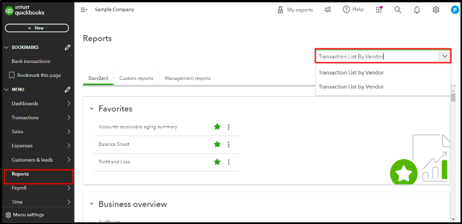Edit bookmarks with pencil icon

click(x=67, y=47)
